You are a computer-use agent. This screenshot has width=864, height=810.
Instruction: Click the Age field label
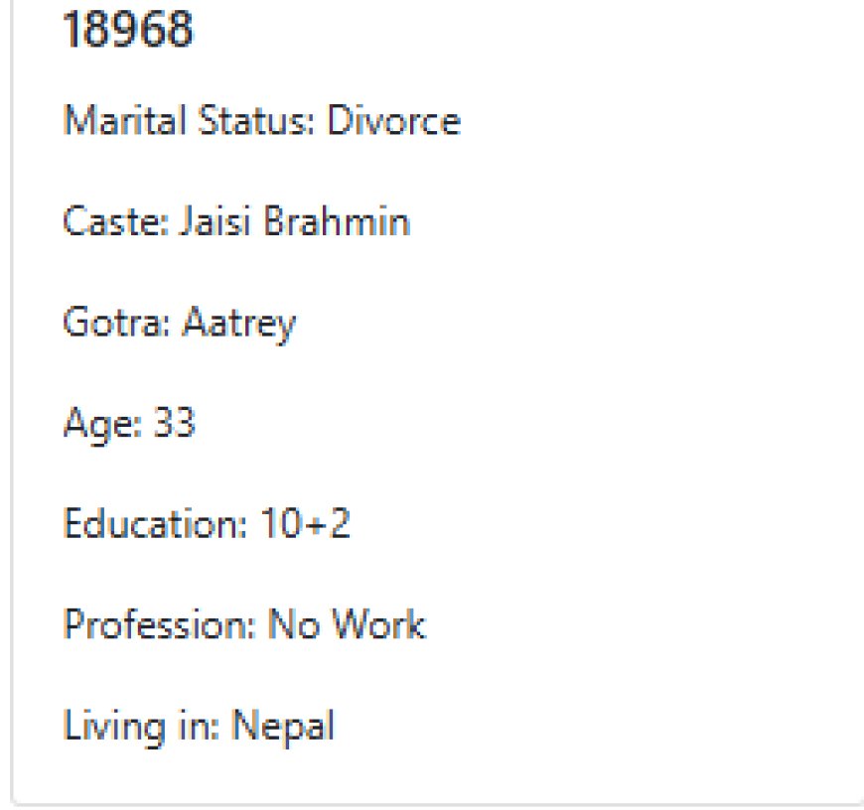(103, 425)
